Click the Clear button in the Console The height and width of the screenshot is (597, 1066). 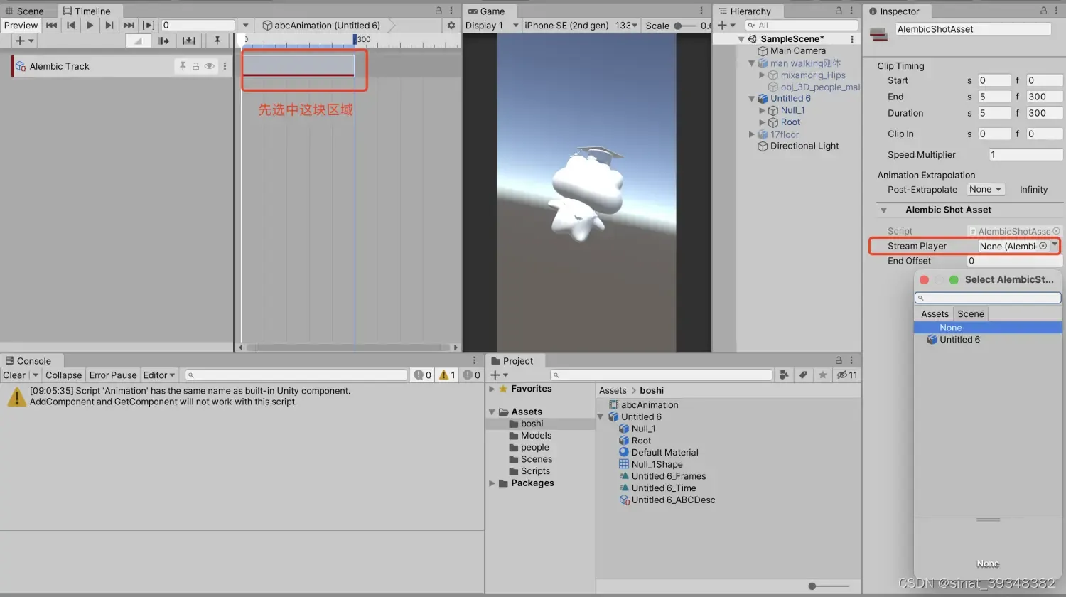pyautogui.click(x=13, y=375)
